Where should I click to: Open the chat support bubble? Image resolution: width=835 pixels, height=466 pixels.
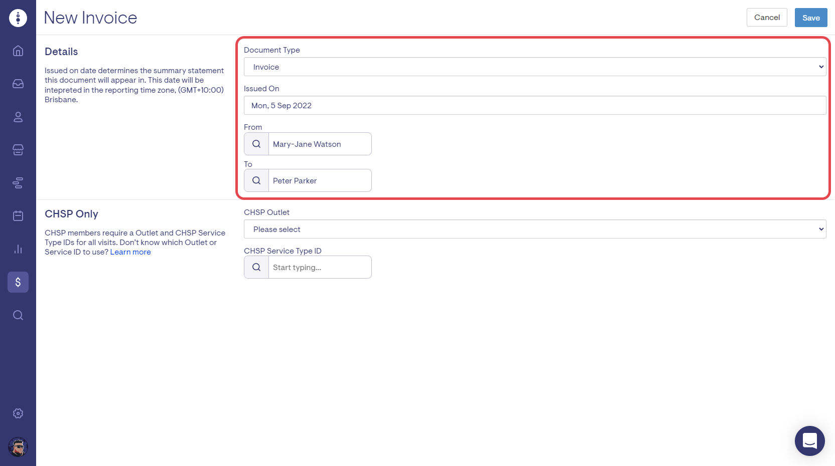coord(809,441)
